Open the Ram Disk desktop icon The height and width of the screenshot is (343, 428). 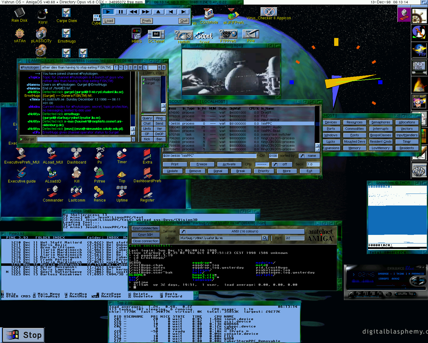(x=20, y=15)
